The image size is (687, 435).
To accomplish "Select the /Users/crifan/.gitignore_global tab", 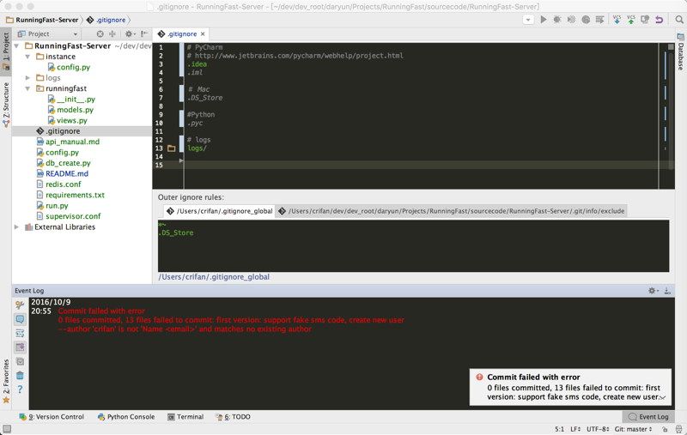I will pos(219,211).
